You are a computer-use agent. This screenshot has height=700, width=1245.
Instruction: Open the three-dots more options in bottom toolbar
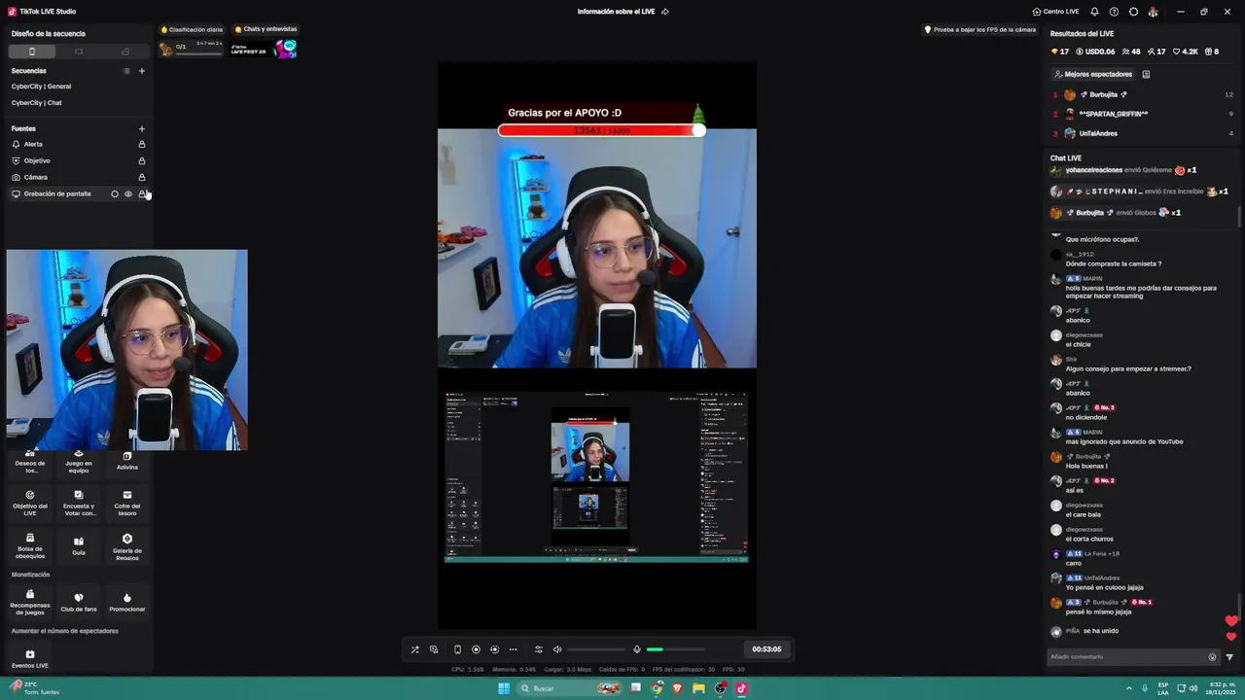(513, 649)
